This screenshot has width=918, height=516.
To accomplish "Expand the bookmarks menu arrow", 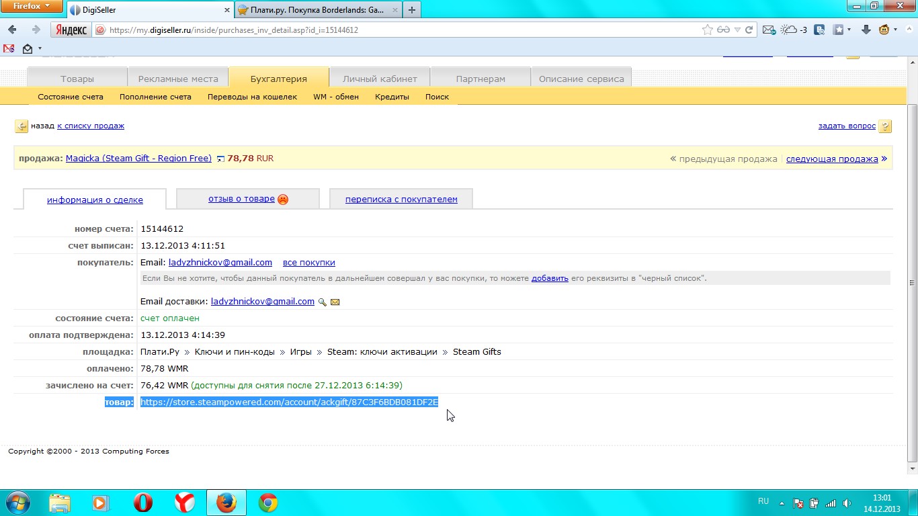I will [x=849, y=30].
